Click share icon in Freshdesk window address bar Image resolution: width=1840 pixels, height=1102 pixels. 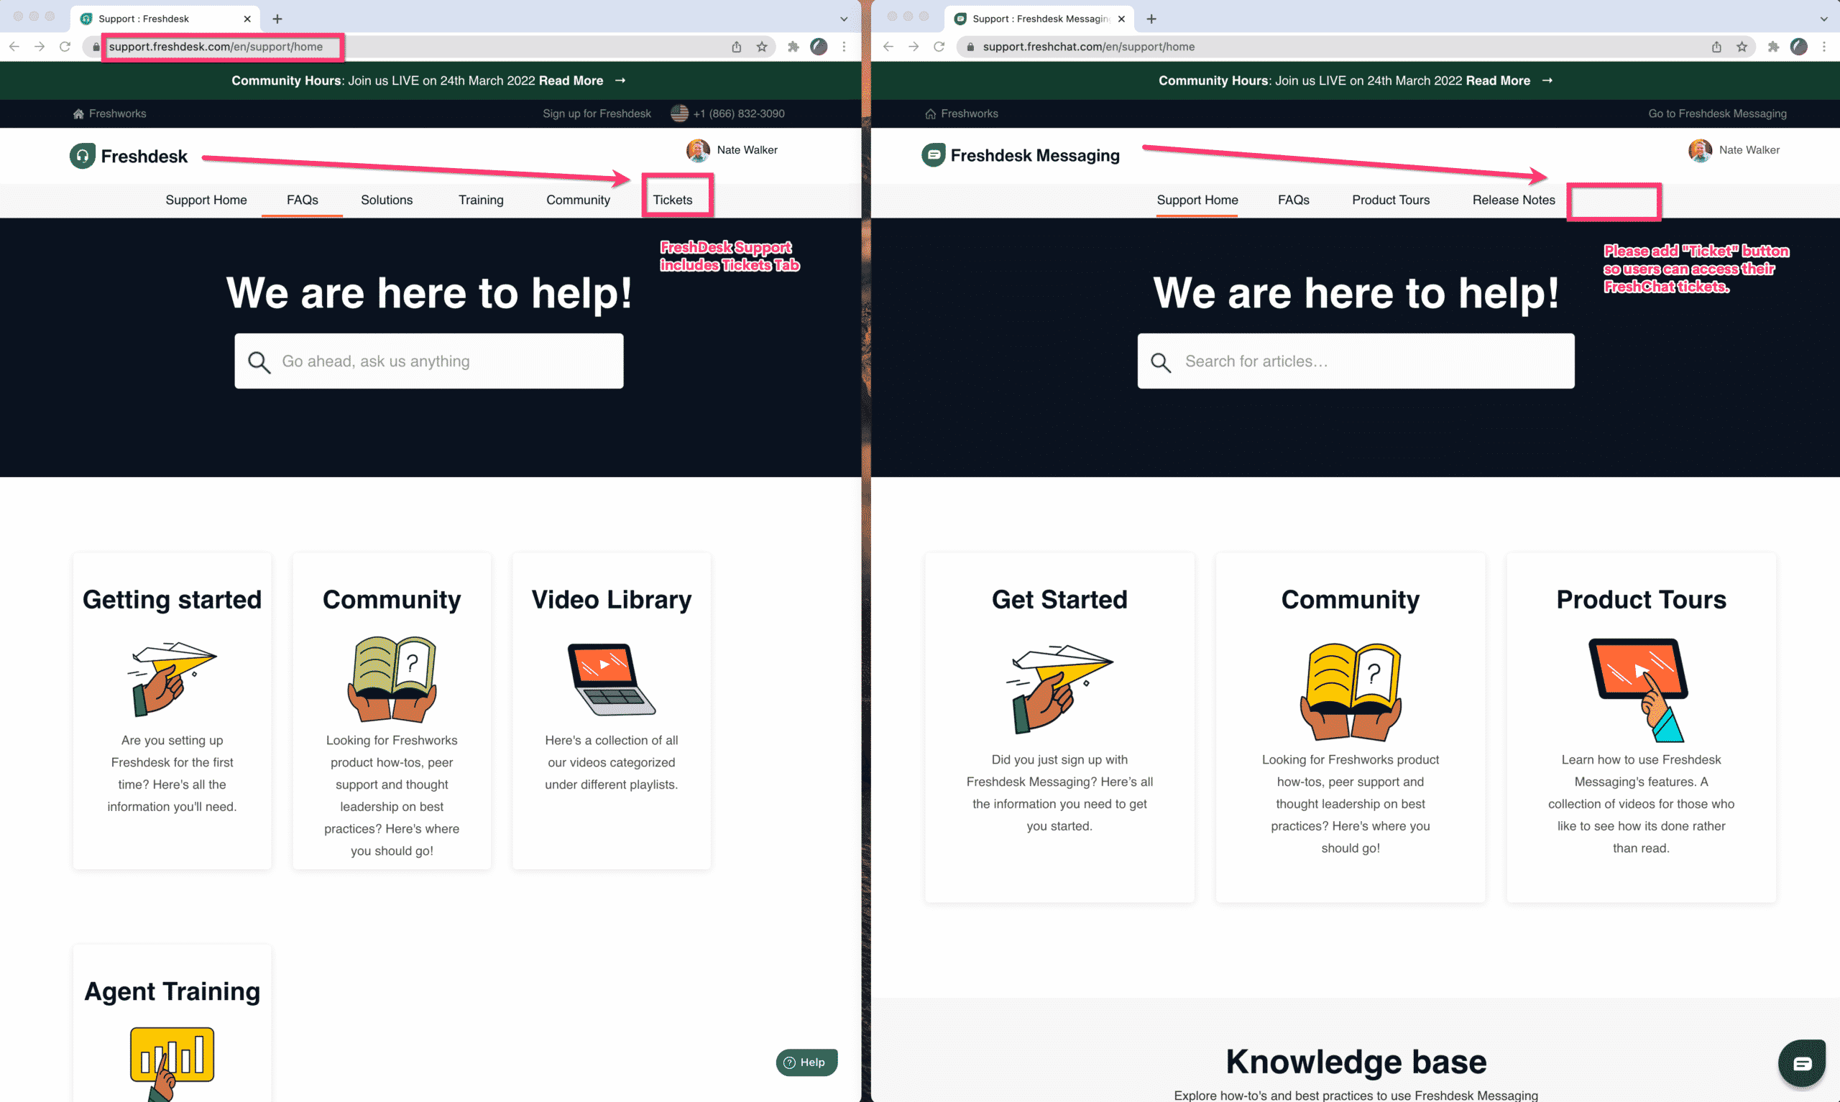tap(736, 47)
